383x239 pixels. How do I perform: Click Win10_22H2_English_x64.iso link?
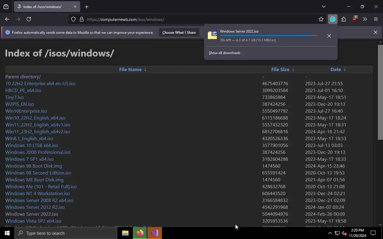35,118
